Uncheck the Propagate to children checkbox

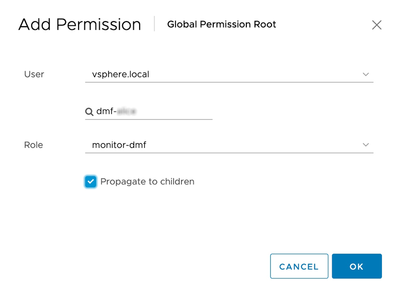(91, 181)
